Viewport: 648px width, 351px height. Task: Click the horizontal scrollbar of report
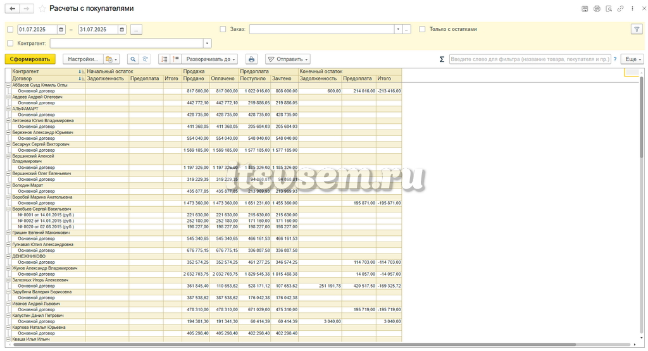coord(294,345)
